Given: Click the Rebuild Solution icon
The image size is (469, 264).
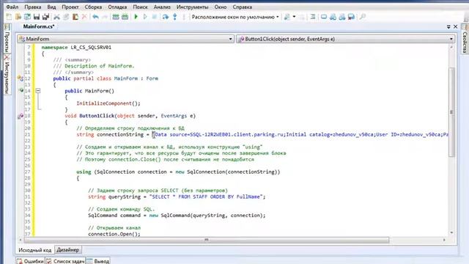Looking at the screenshot, I should point(125,17).
